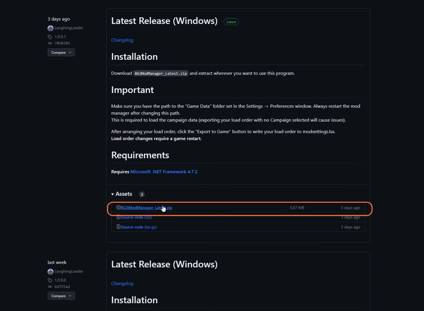Click the tag icon next to 1.0.9.1
Image resolution: width=424 pixels, height=311 pixels.
coord(50,37)
